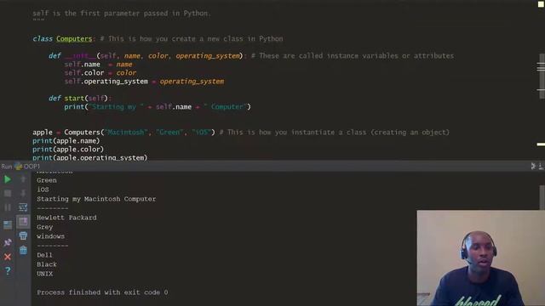Click the Print console output icon

(23, 236)
